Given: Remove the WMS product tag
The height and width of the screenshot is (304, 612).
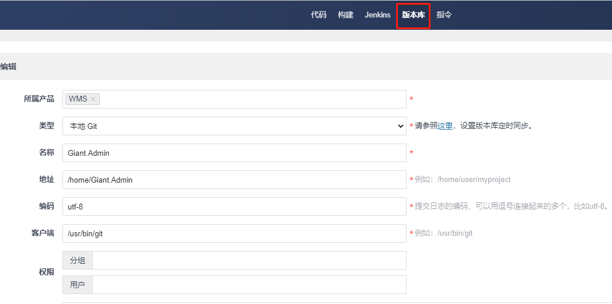Looking at the screenshot, I should pyautogui.click(x=93, y=99).
